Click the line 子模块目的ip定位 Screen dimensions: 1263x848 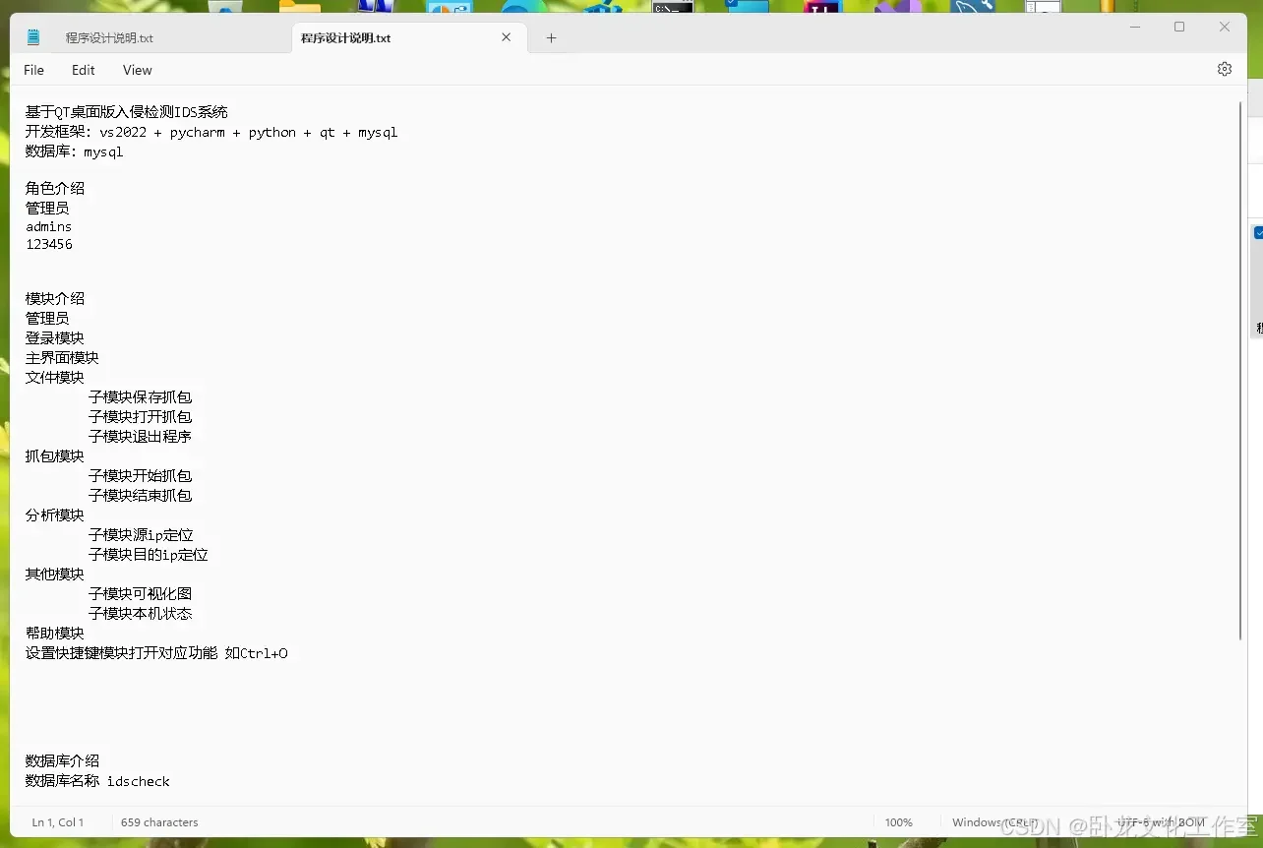pyautogui.click(x=149, y=554)
